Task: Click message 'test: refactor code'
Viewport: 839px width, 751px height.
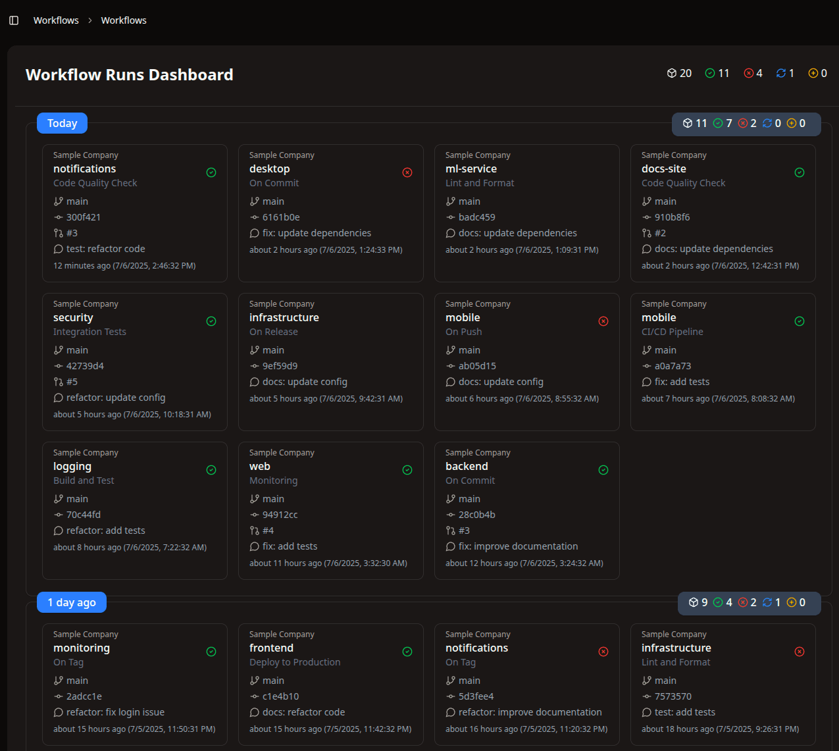Action: (x=106, y=249)
